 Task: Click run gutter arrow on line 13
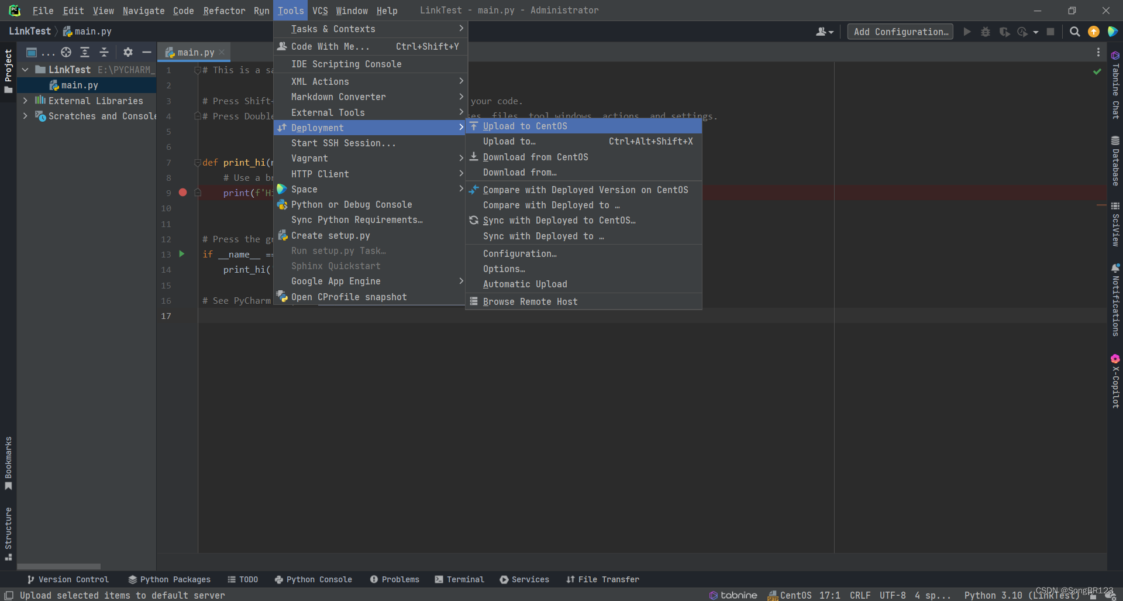tap(182, 254)
